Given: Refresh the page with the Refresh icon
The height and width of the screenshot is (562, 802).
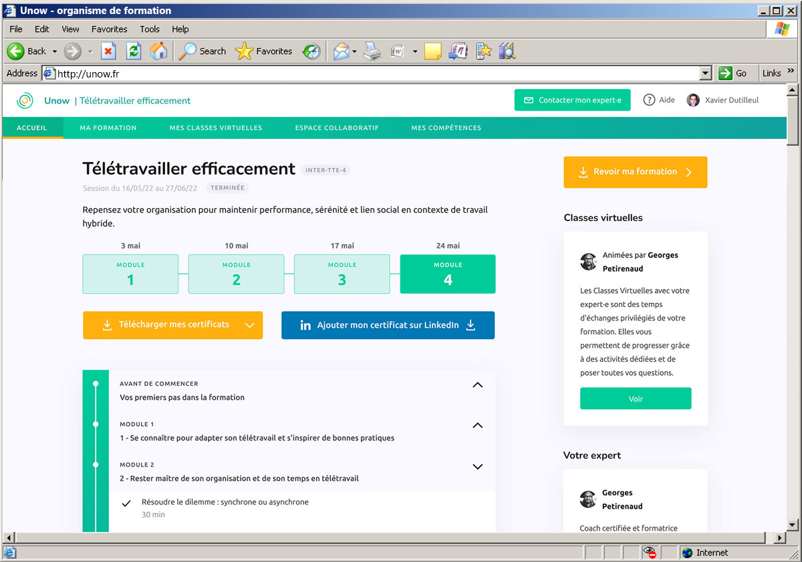Looking at the screenshot, I should [x=134, y=51].
